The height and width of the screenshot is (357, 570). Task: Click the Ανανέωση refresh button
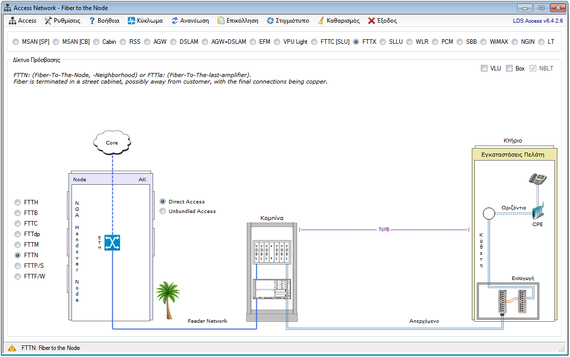click(190, 21)
